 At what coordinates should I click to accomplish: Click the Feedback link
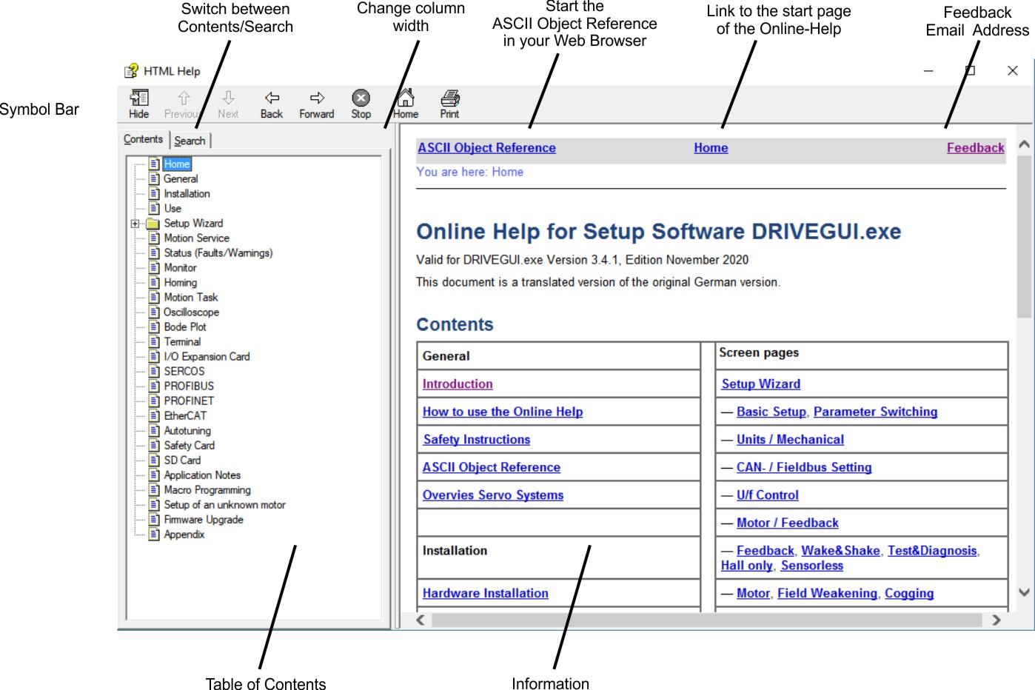(x=975, y=148)
